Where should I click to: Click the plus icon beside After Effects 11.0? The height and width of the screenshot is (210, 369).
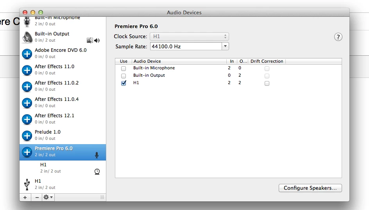[x=27, y=70]
